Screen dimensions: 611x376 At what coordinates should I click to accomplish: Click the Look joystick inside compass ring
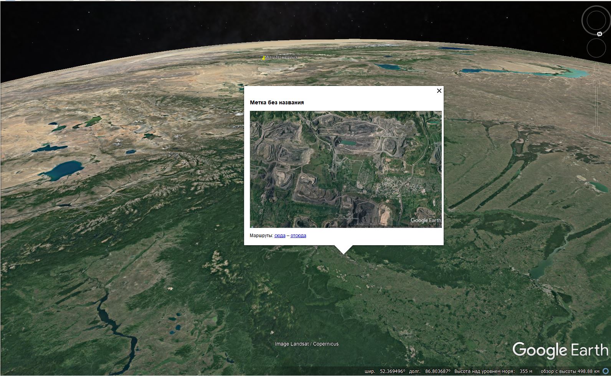(x=596, y=20)
